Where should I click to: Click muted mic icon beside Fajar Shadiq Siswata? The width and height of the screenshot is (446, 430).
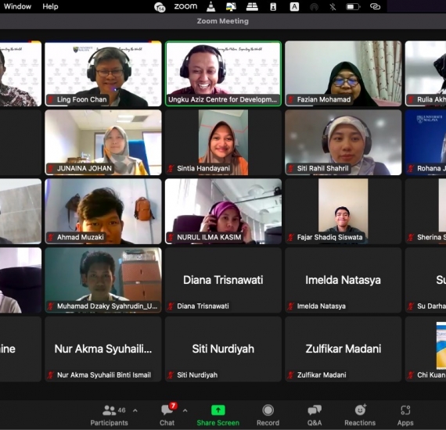click(x=291, y=237)
